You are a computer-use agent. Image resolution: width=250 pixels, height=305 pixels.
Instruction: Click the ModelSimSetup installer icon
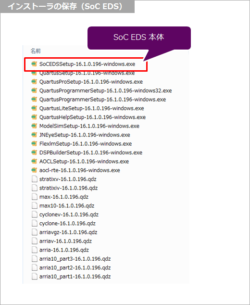click(34, 126)
